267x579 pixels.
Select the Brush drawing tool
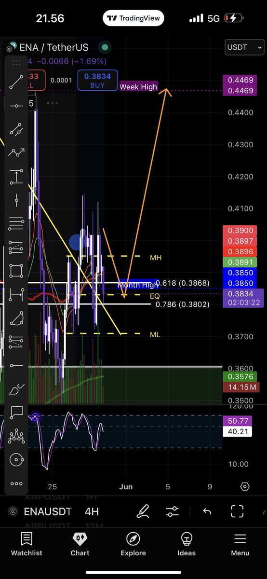click(16, 388)
